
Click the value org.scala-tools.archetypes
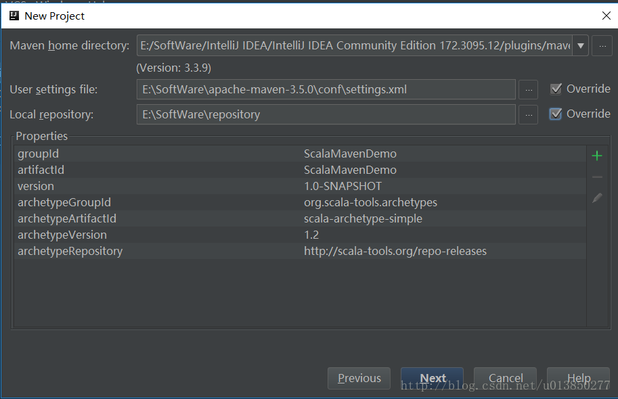pyautogui.click(x=370, y=202)
